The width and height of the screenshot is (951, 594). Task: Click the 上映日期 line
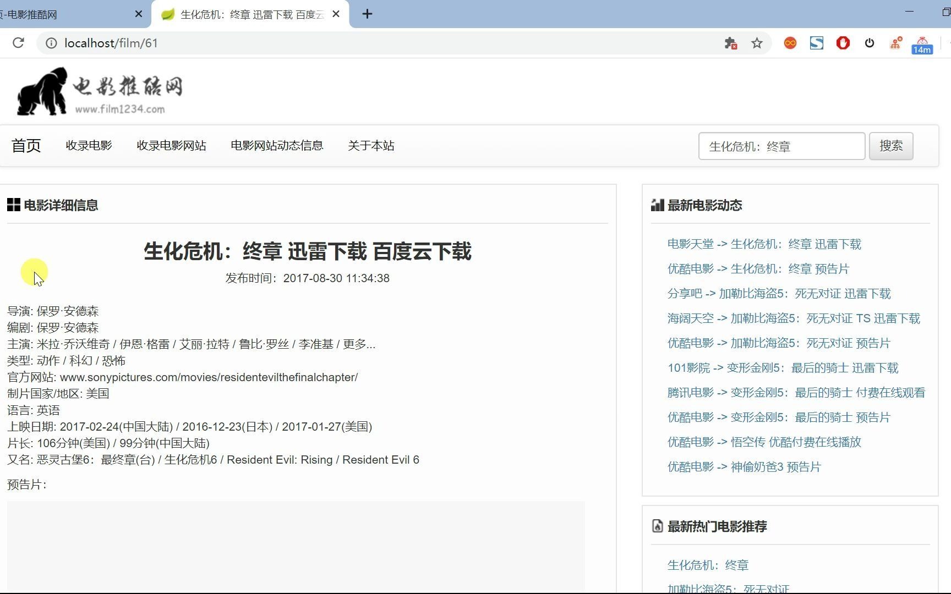pos(190,427)
